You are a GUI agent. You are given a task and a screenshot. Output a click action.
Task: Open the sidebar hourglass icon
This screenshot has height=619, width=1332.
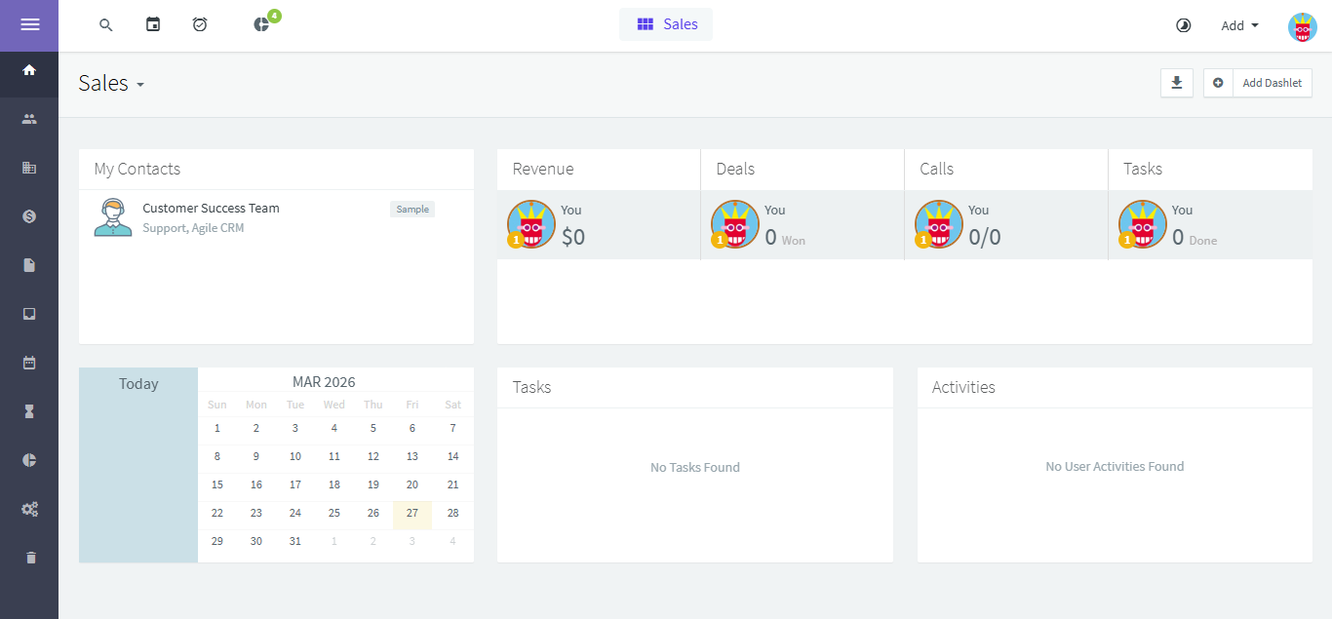pos(29,411)
